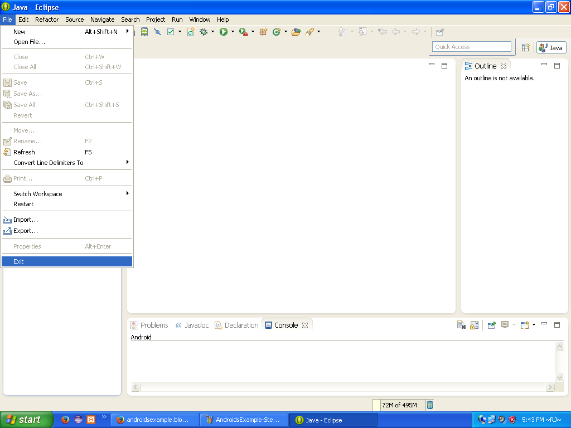571x428 pixels.
Task: Click the Quick Access search field
Action: coord(472,47)
